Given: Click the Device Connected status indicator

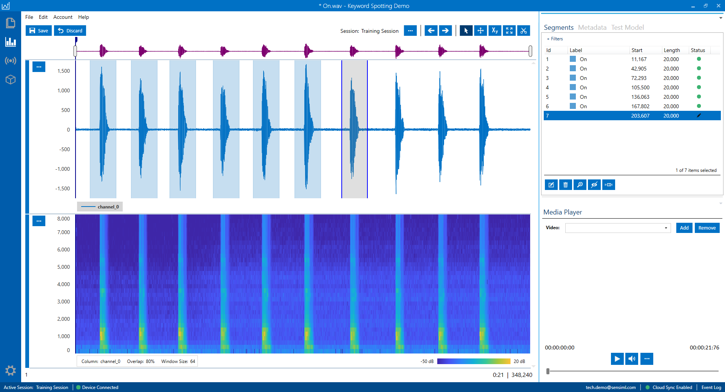Looking at the screenshot, I should click(97, 387).
